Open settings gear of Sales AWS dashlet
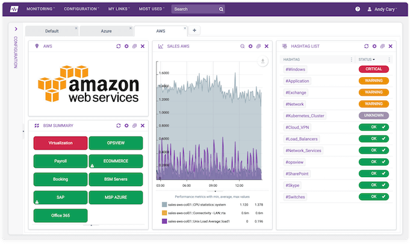 pos(250,46)
